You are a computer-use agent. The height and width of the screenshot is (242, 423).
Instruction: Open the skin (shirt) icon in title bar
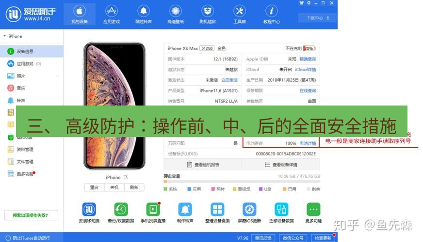[x=302, y=3]
